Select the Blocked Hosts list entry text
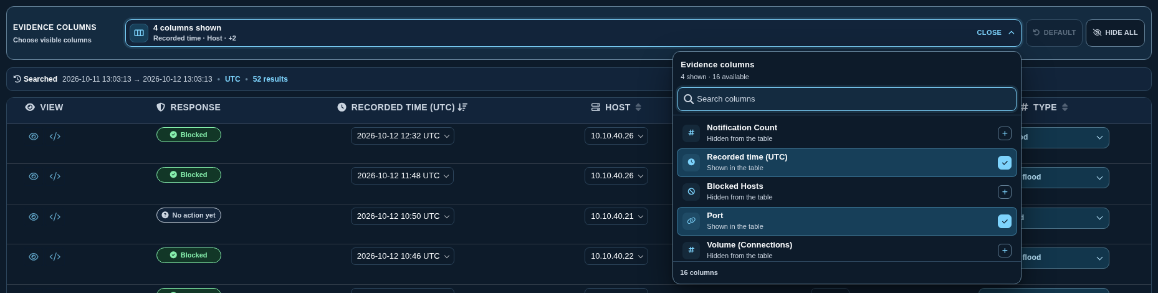 click(735, 186)
